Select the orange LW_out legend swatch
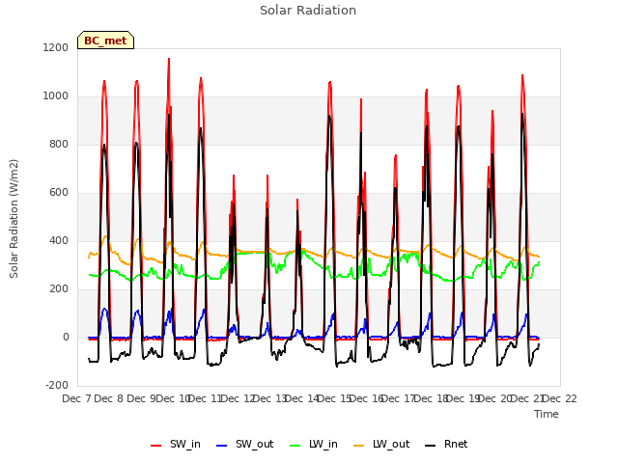This screenshot has height=463, width=618. 359,446
